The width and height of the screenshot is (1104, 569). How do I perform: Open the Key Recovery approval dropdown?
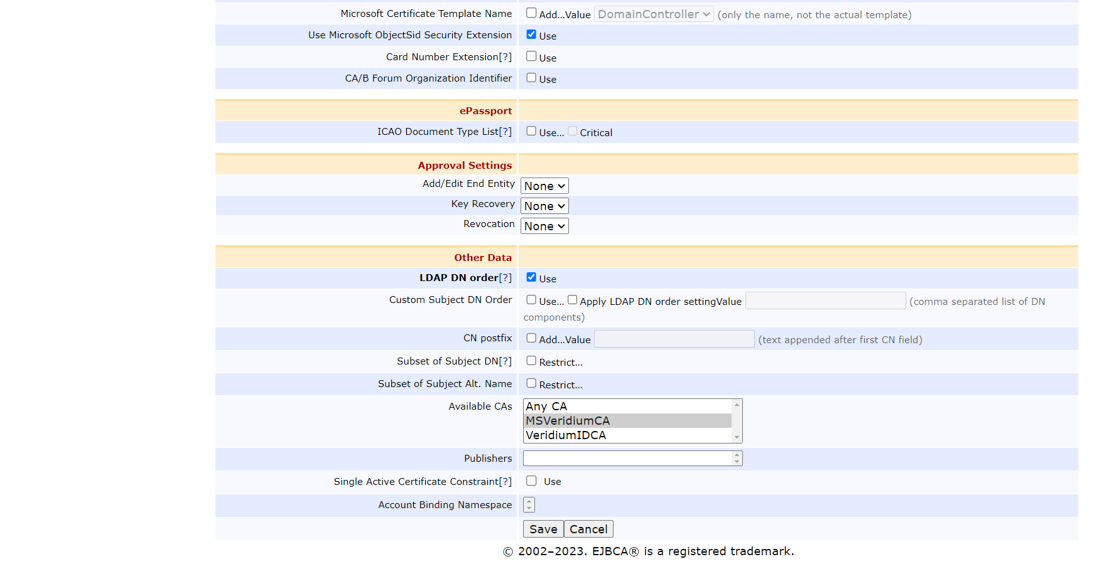pos(544,206)
